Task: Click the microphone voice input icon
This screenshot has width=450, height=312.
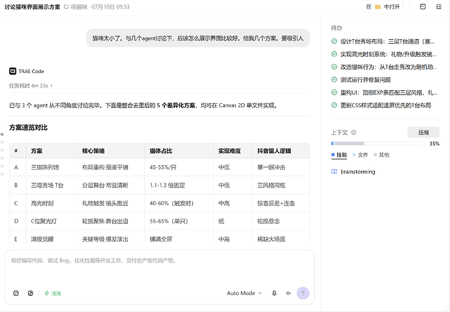Action: 274,293
